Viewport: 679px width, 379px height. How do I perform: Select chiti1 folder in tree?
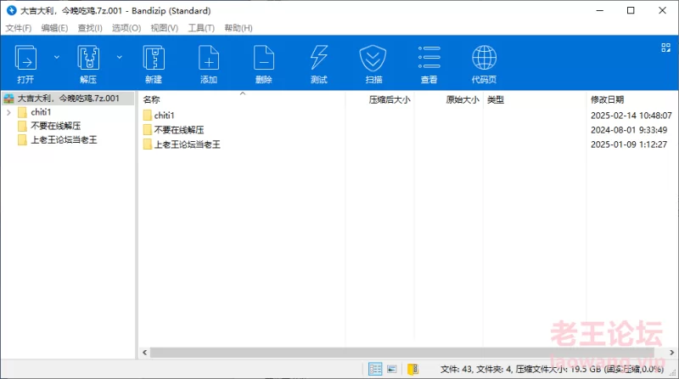click(x=41, y=112)
